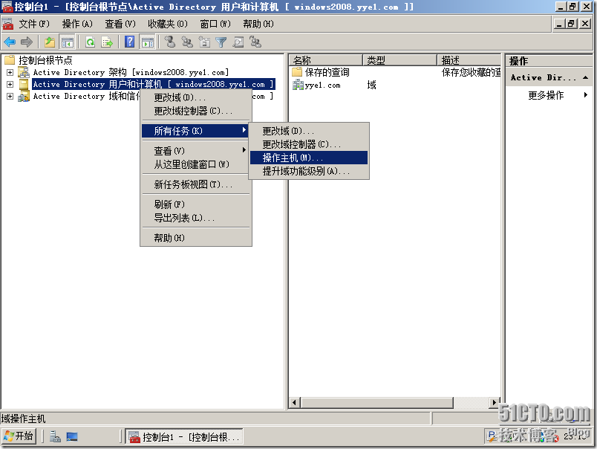Click the Up one level folder icon

[50, 42]
